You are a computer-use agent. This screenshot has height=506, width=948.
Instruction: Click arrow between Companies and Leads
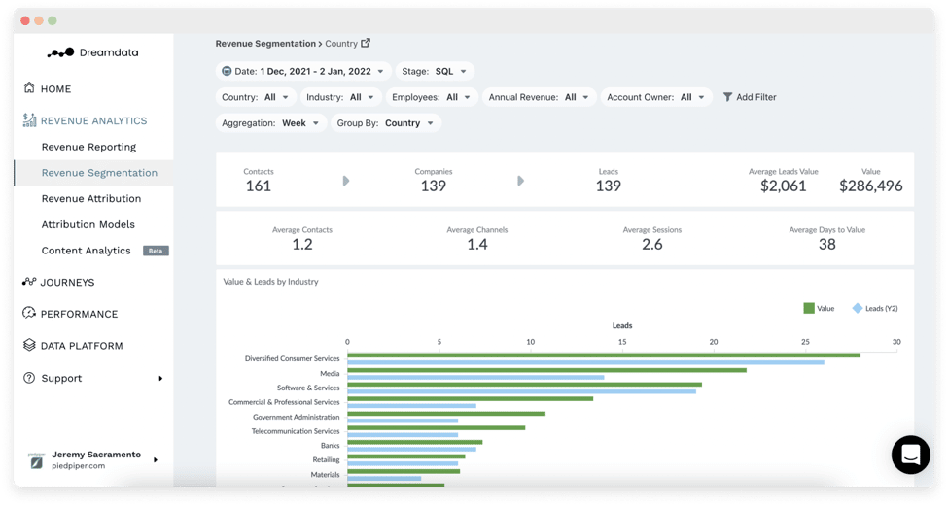520,181
